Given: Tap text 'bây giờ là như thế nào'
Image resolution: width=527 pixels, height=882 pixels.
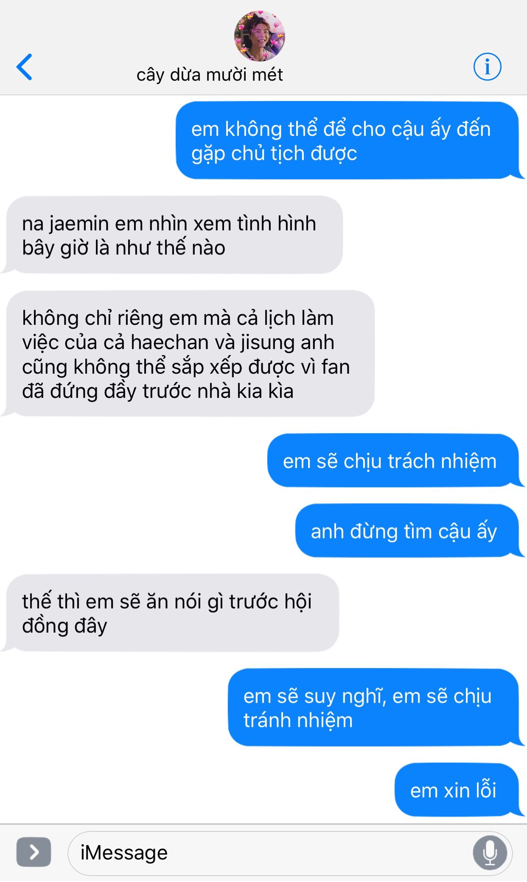Looking at the screenshot, I should pos(123,248).
